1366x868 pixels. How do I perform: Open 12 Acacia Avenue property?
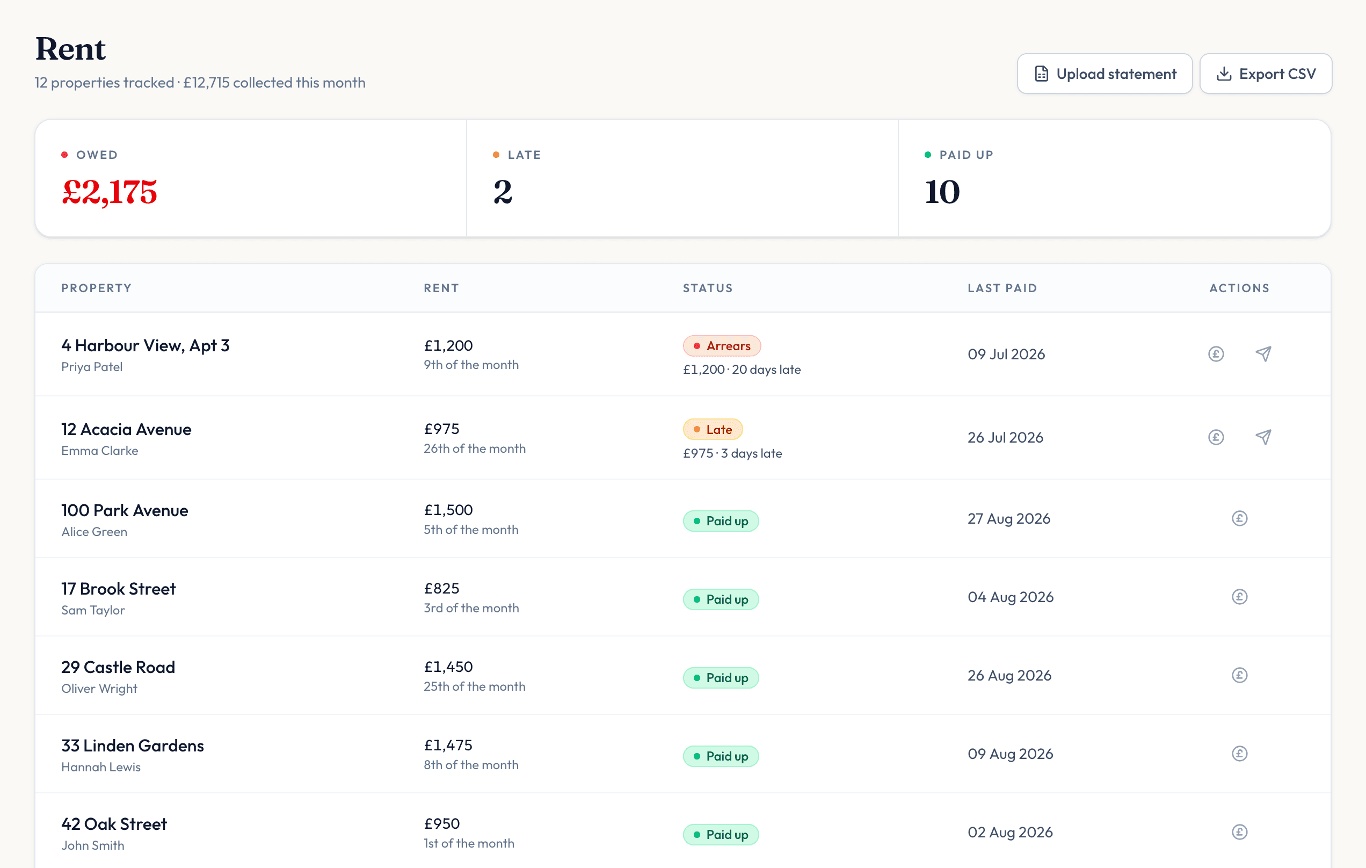point(126,430)
